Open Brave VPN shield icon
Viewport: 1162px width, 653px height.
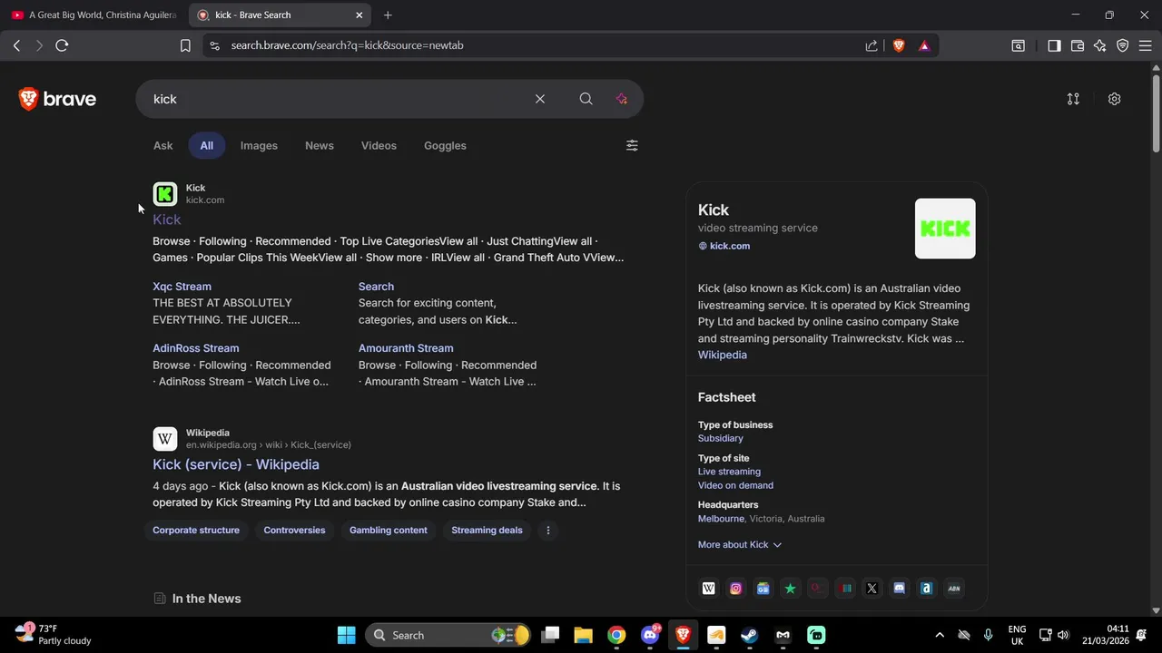pyautogui.click(x=1123, y=45)
